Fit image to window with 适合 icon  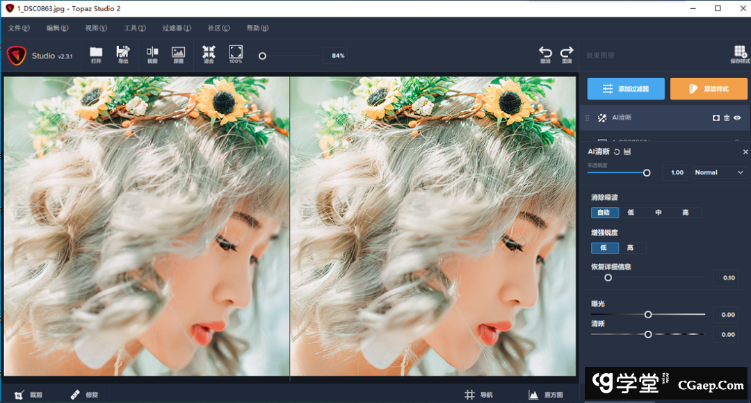pos(209,53)
